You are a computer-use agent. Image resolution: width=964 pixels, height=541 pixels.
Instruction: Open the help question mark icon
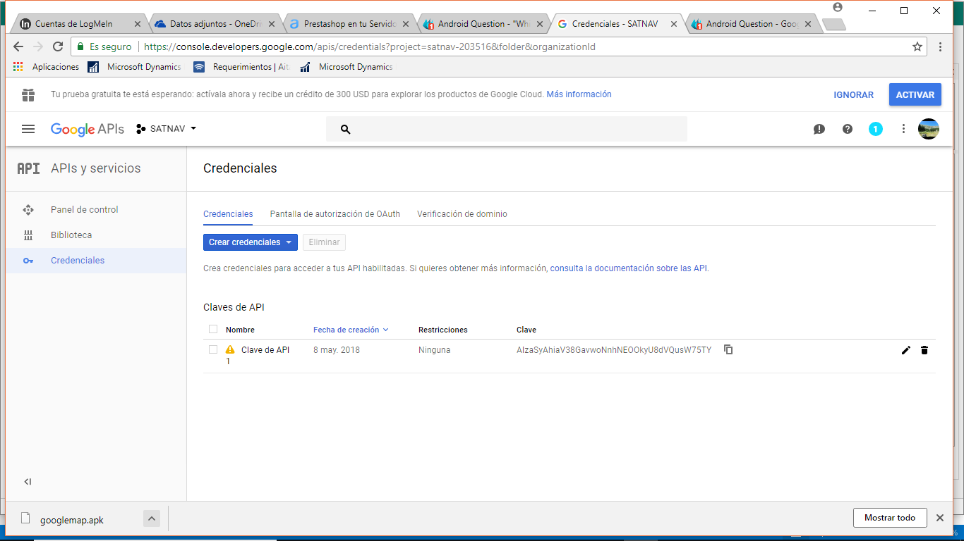coord(848,130)
